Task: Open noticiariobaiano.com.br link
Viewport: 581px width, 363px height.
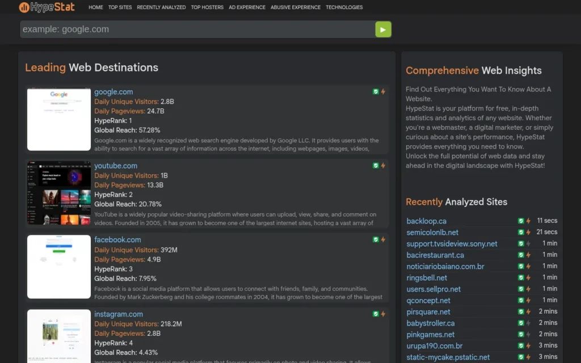Action: tap(445, 267)
